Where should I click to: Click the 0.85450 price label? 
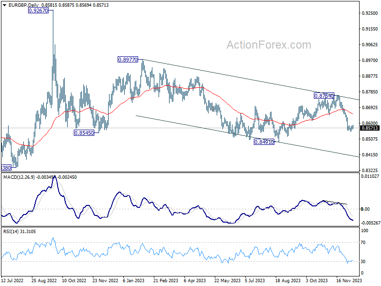click(84, 133)
